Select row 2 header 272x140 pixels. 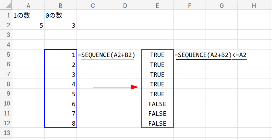pyautogui.click(x=6, y=25)
